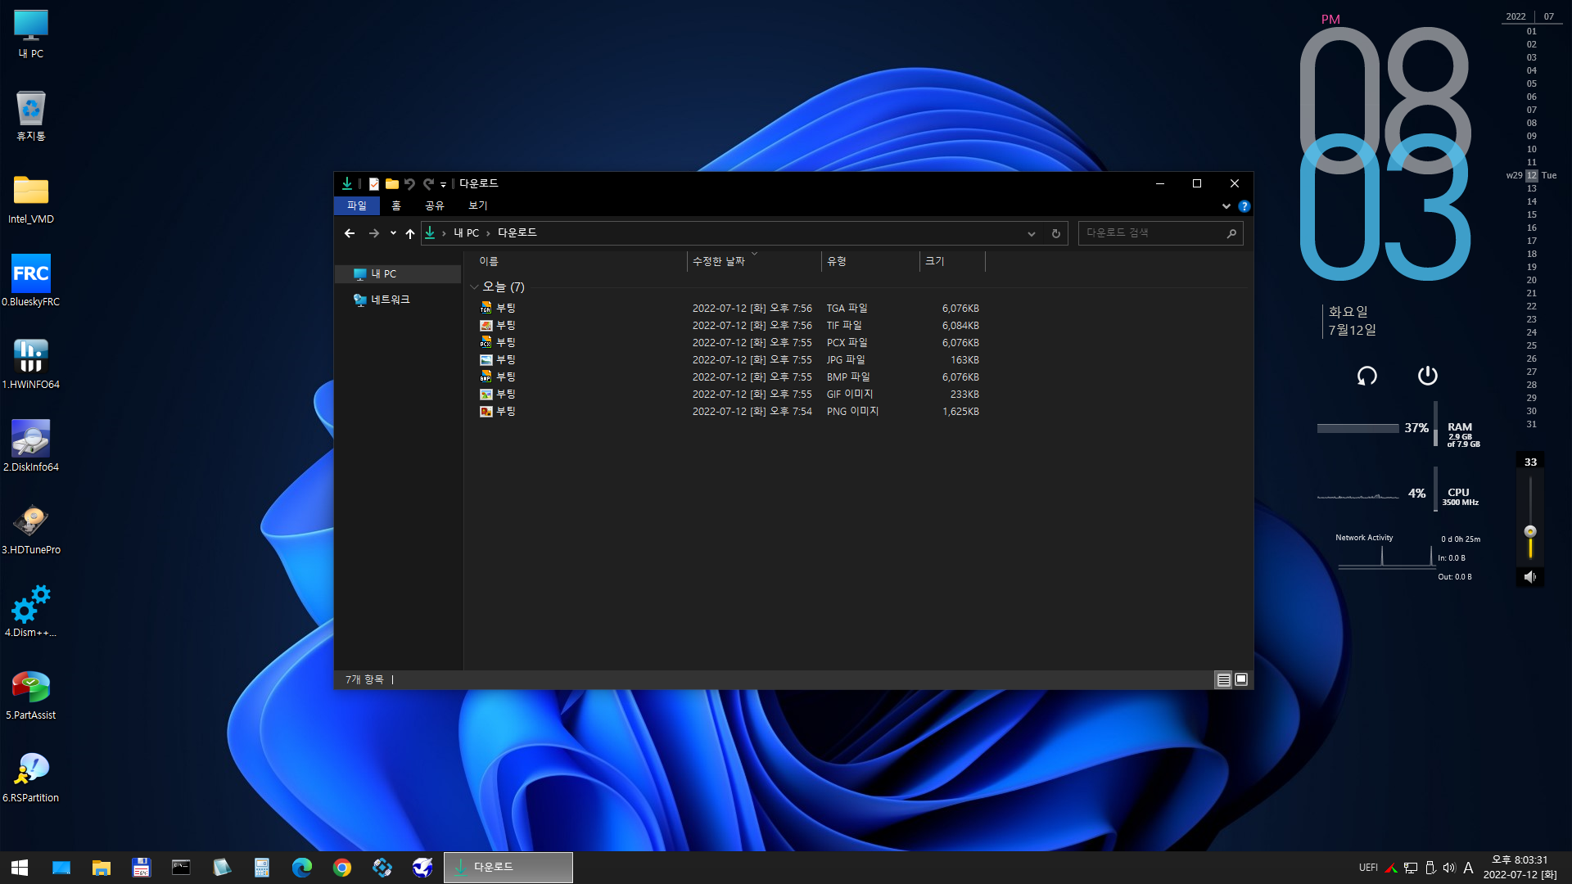Screen dimensions: 1572x884
Task: Open the Intel_VMD folder on desktop
Action: coord(31,199)
